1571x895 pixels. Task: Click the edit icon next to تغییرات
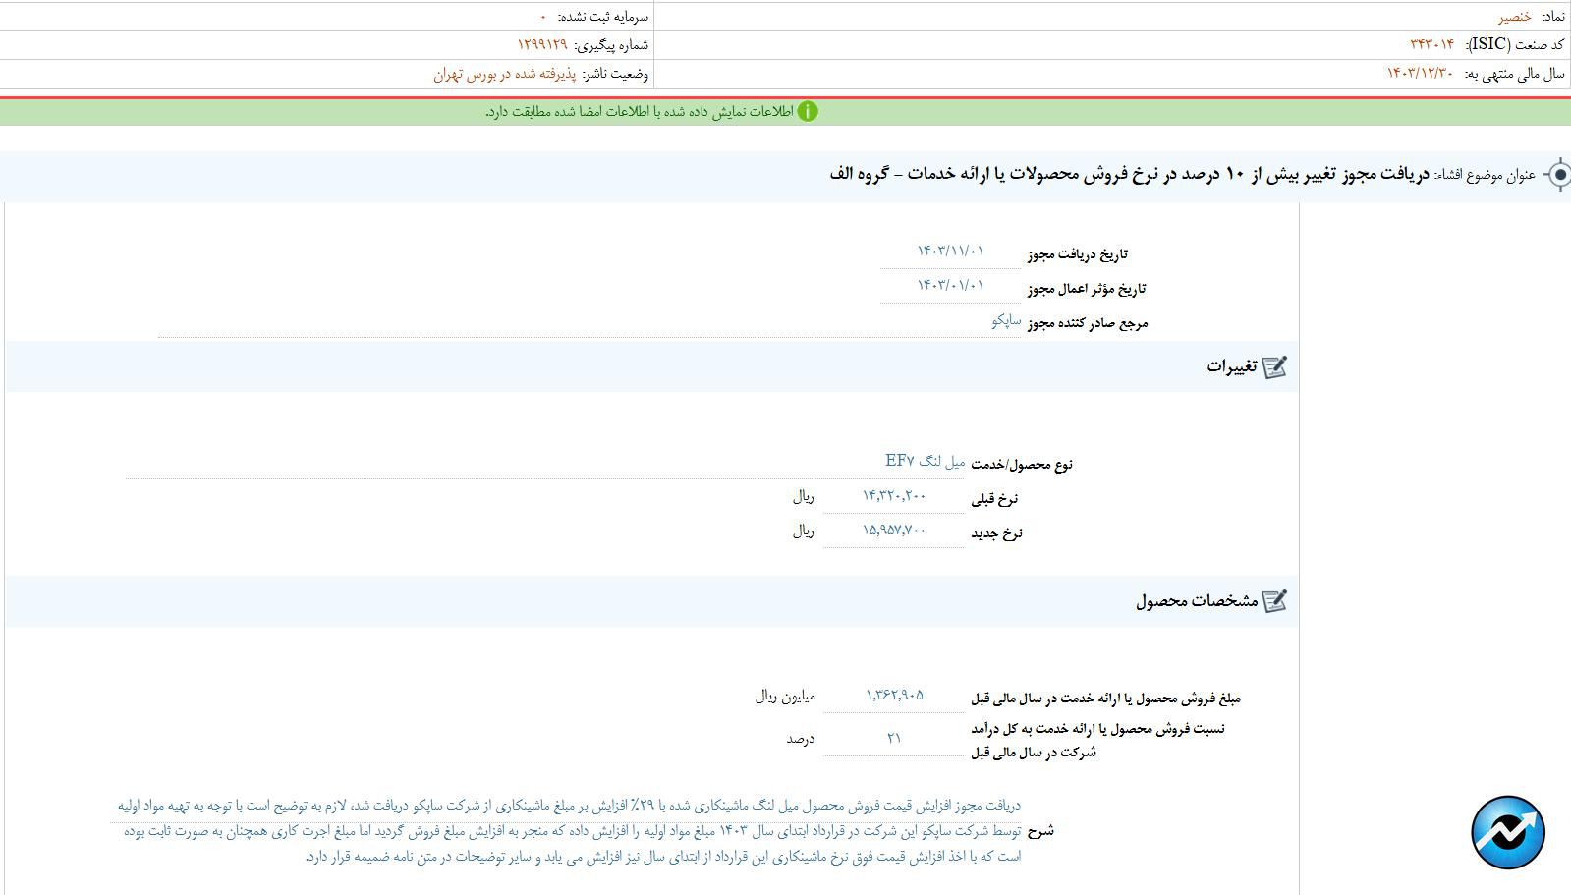coord(1274,366)
